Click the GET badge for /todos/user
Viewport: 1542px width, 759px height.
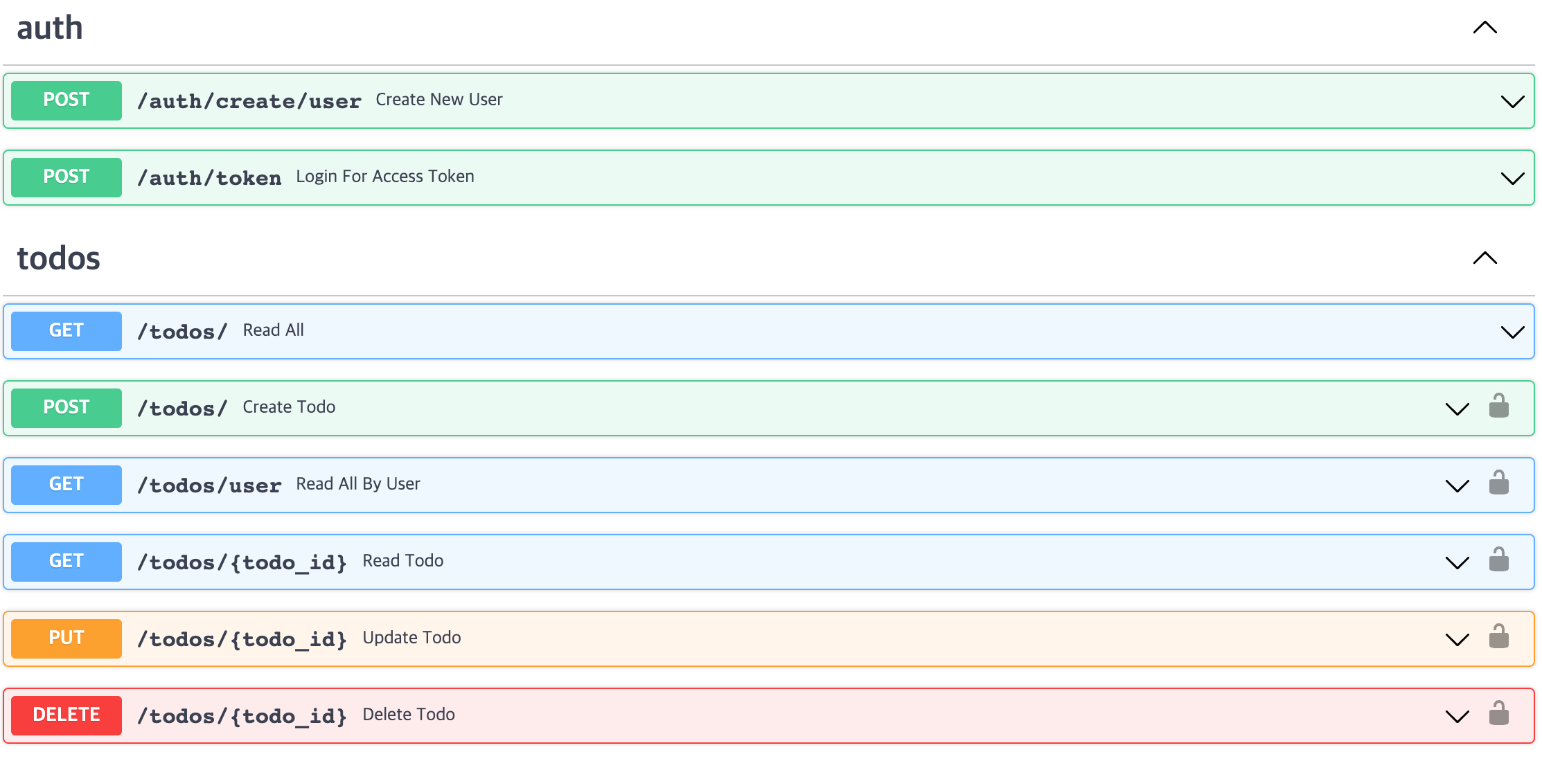point(67,485)
